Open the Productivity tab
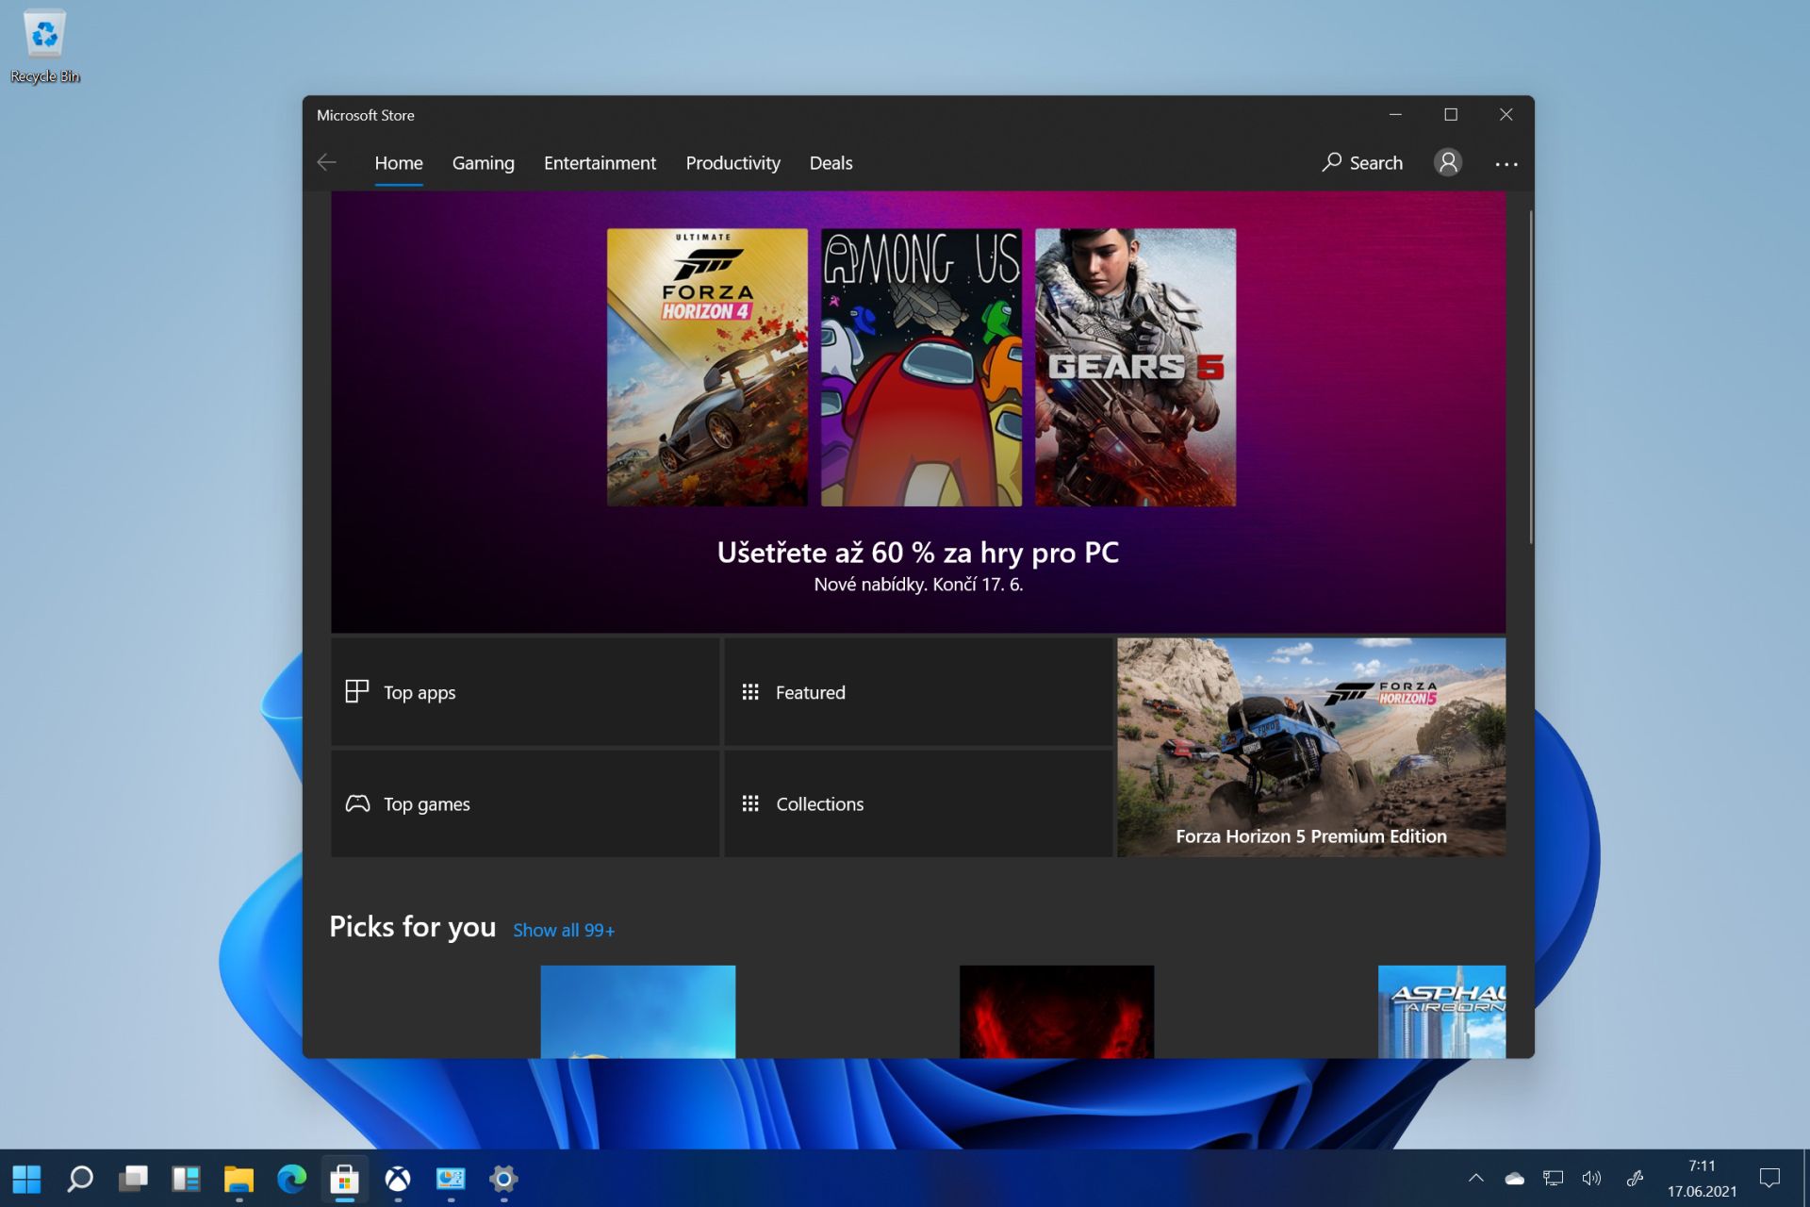The height and width of the screenshot is (1207, 1810). (732, 162)
